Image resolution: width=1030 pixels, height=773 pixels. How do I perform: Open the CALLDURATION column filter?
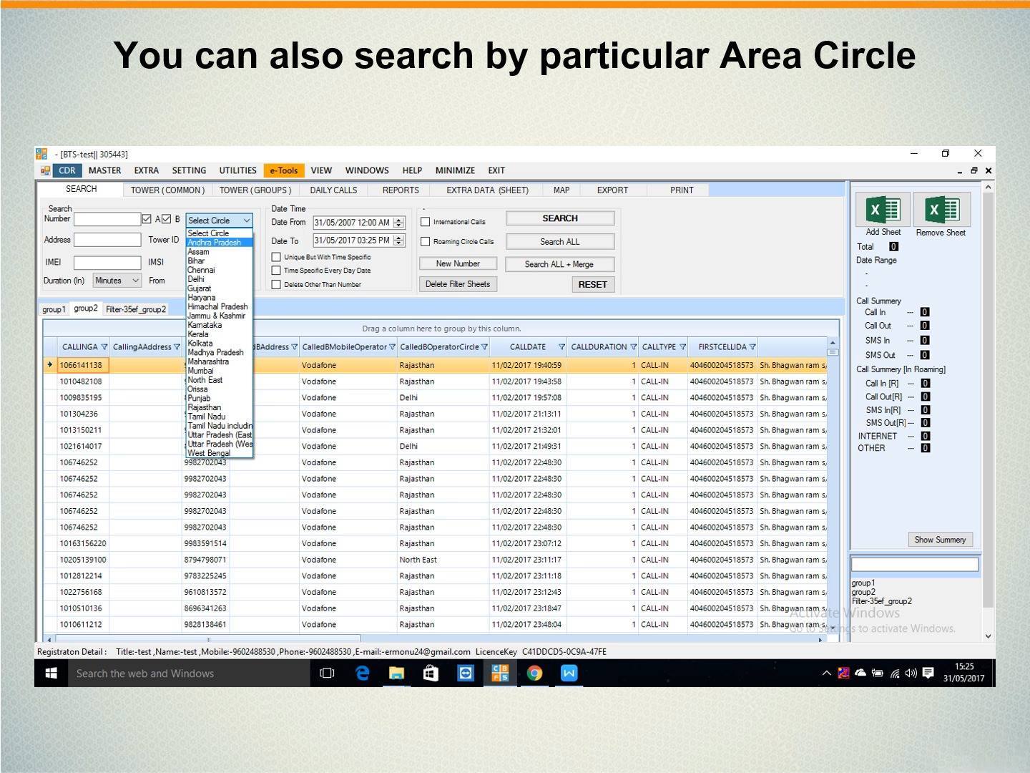[x=633, y=347]
